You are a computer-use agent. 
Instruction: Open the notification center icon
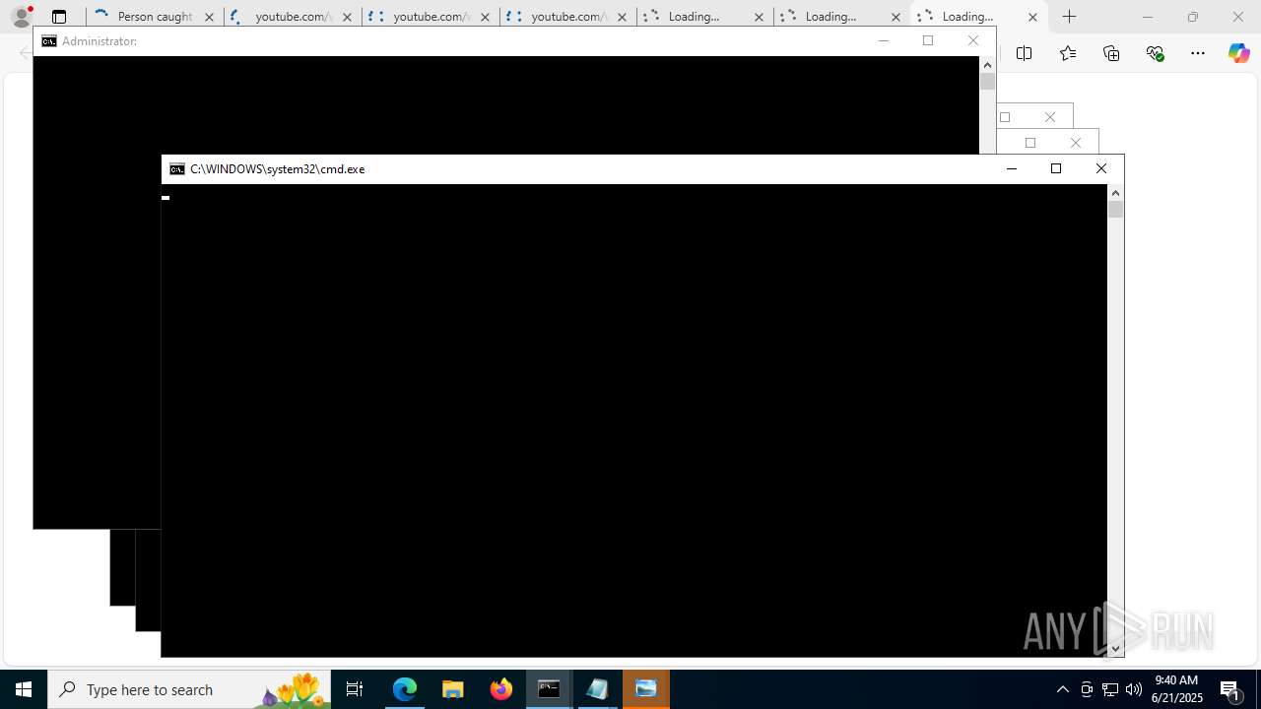click(x=1231, y=689)
